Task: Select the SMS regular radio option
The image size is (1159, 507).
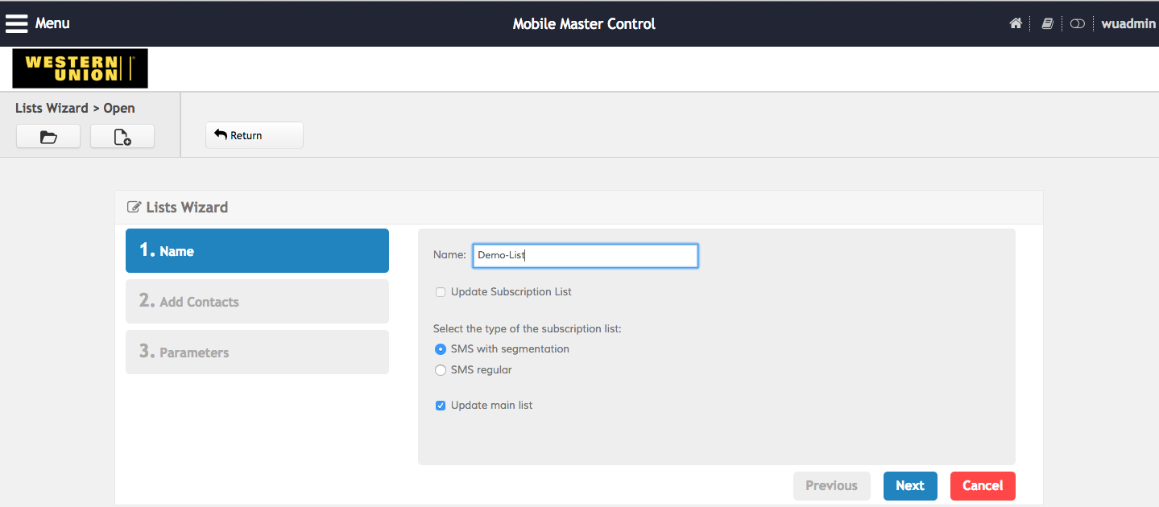Action: click(x=441, y=370)
